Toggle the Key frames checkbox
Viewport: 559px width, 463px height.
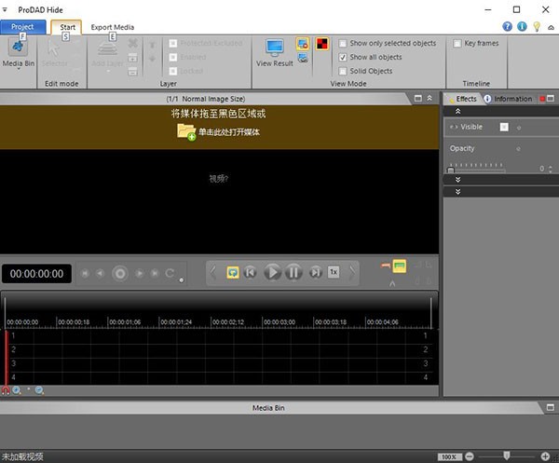[457, 43]
